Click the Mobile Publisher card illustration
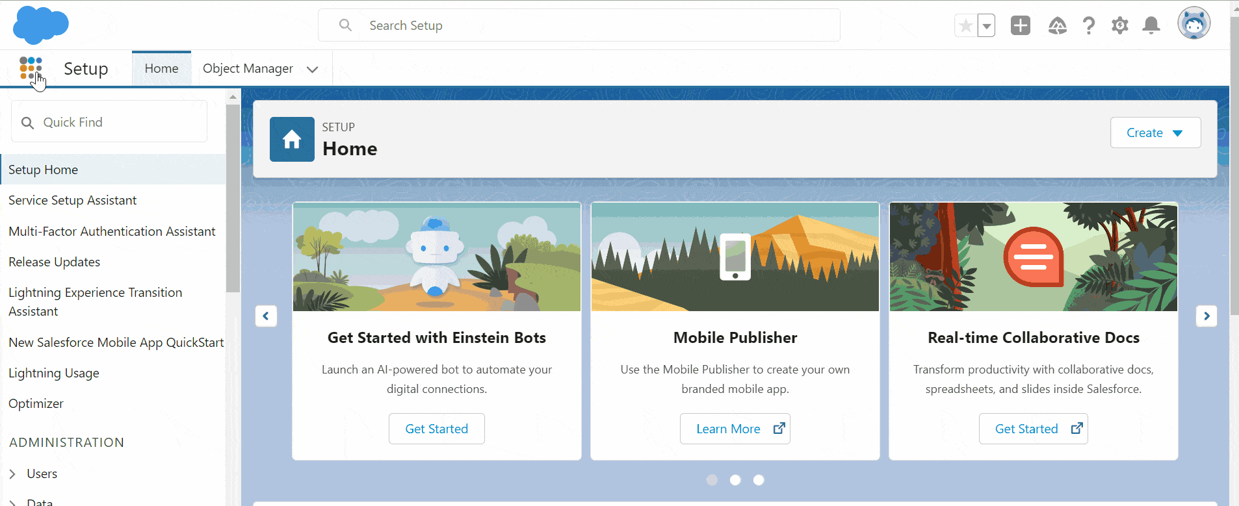 coord(735,257)
